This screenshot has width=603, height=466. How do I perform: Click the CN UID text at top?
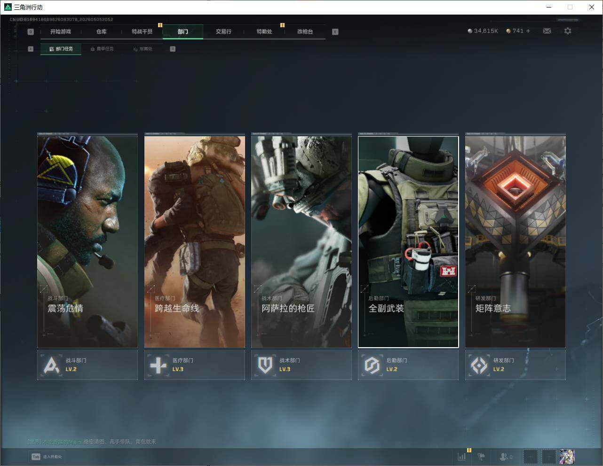coord(62,19)
